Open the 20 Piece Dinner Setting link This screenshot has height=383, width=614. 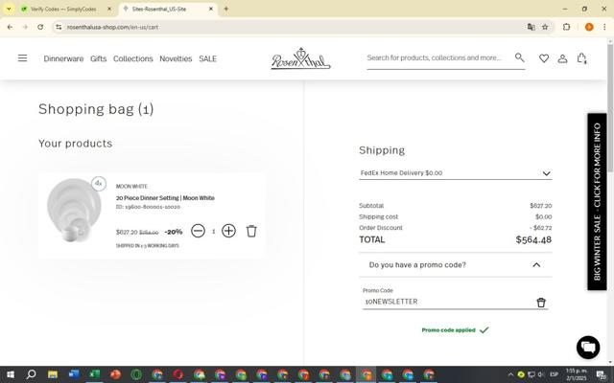[x=165, y=198]
